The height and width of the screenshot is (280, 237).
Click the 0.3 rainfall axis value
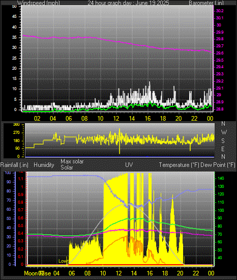click(21, 241)
